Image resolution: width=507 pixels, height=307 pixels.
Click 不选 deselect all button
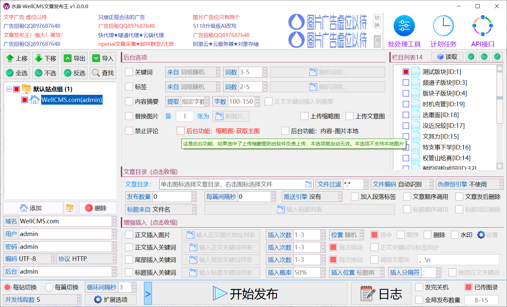[45, 73]
